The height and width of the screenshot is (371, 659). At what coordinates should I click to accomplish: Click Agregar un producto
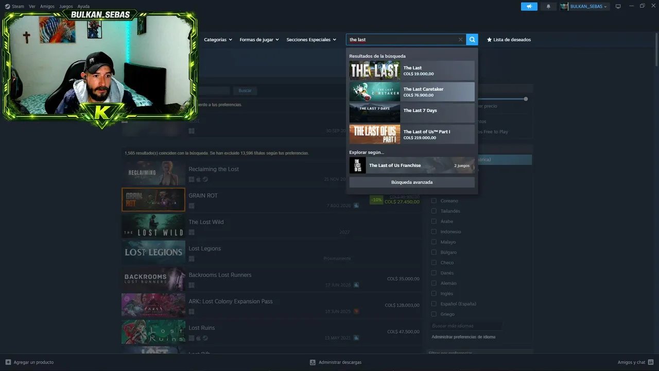(33, 362)
